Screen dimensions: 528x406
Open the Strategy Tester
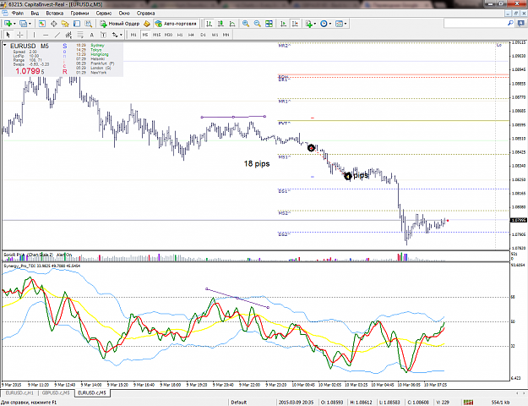pyautogui.click(x=88, y=24)
